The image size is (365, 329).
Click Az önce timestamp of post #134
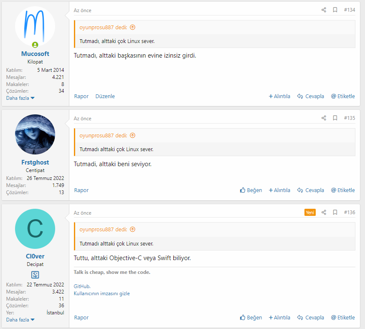[x=82, y=10]
